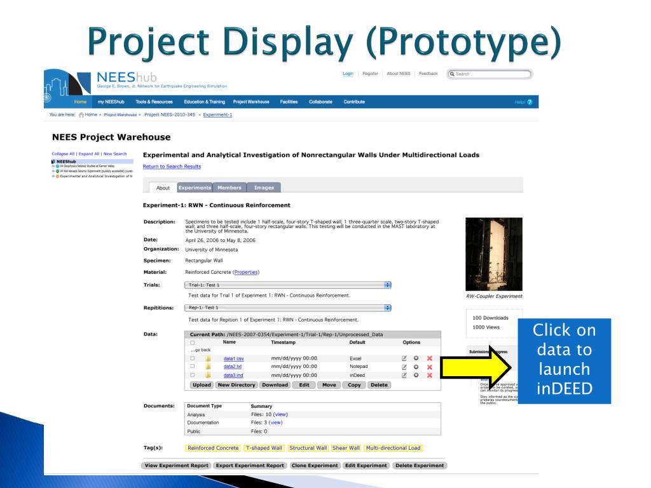Click the Clone Experiment button
651x488 pixels.
(315, 466)
